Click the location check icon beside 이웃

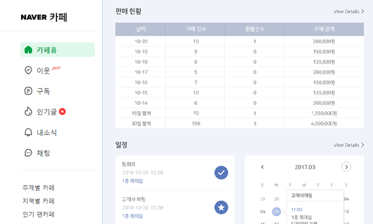29,70
